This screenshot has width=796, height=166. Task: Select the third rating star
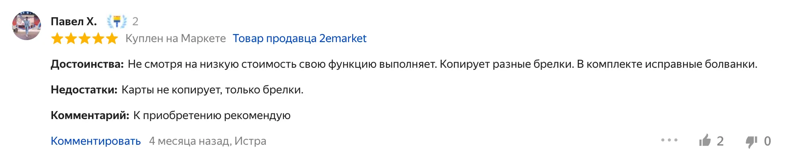pyautogui.click(x=85, y=39)
